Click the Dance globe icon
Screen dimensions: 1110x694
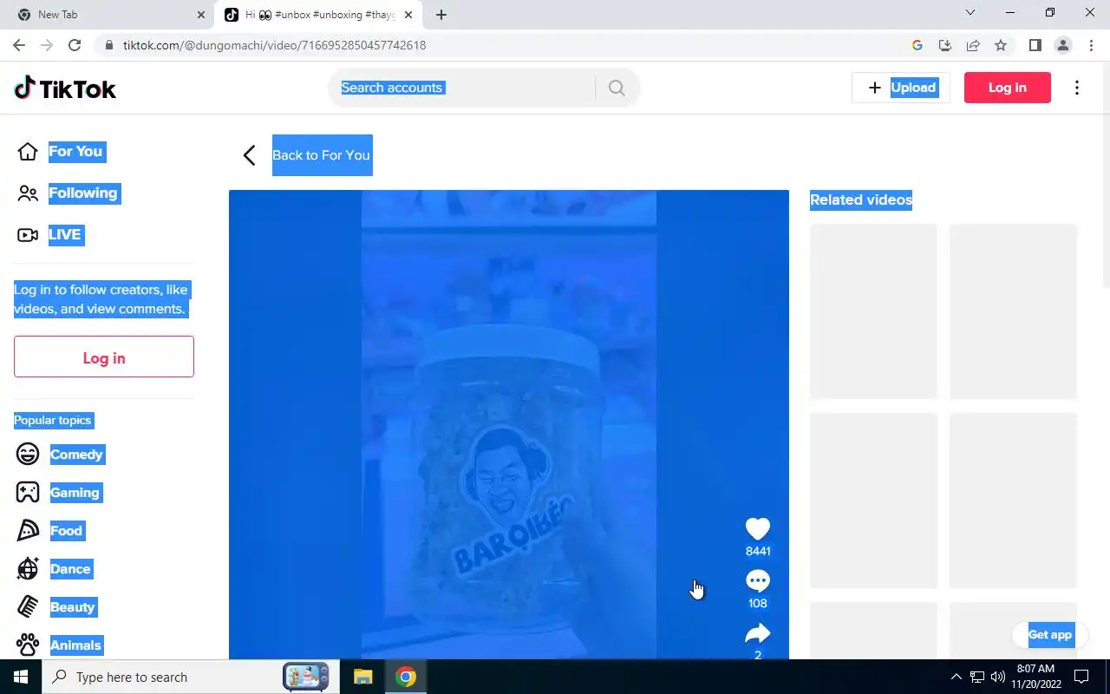pos(28,569)
